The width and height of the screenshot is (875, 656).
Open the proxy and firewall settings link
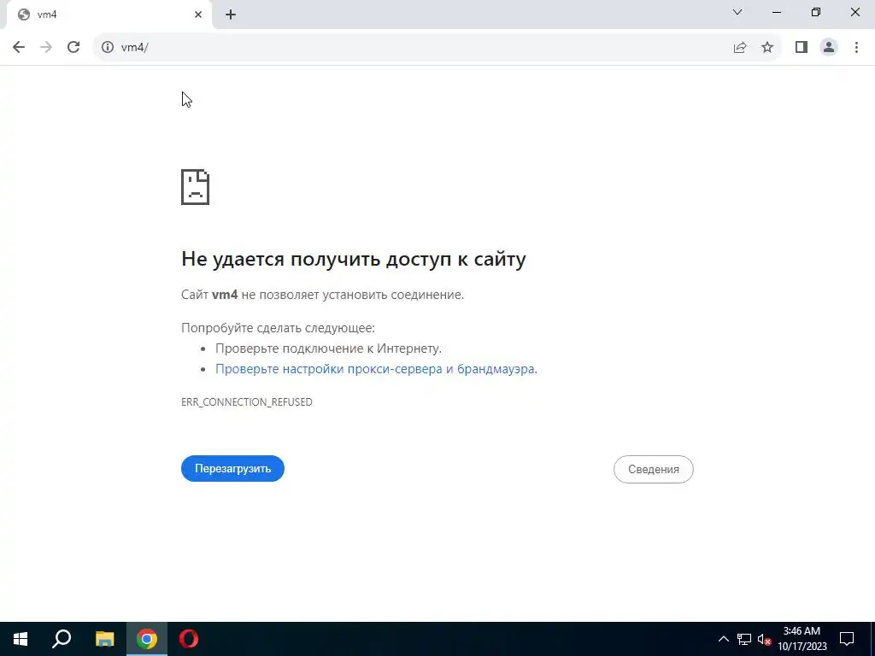click(376, 369)
